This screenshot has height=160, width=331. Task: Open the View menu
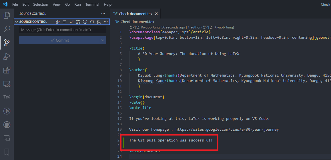[x=57, y=5]
